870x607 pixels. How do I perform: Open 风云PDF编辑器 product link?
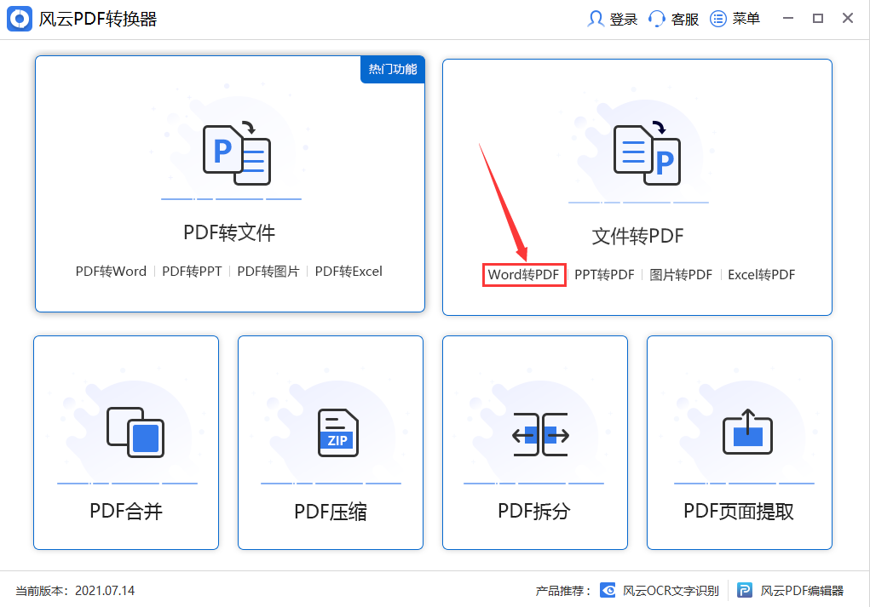[802, 591]
